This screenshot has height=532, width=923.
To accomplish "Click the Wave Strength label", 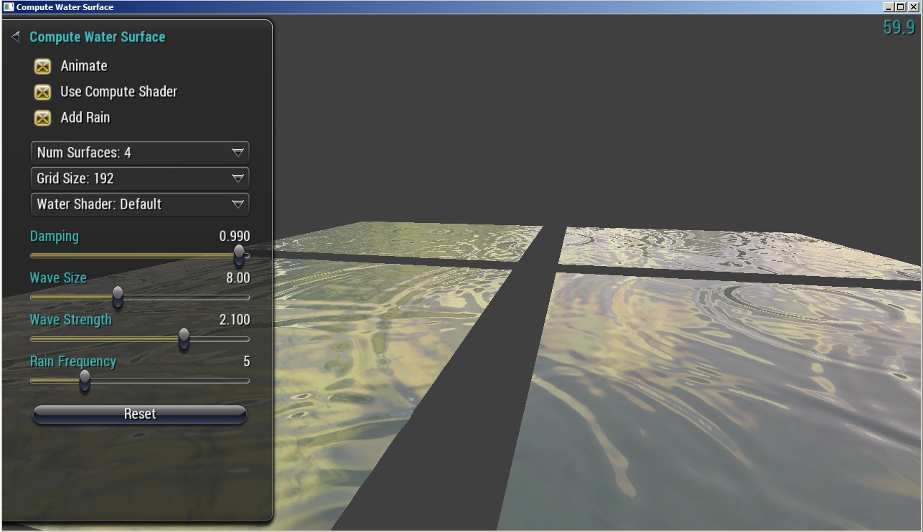I will tap(71, 320).
